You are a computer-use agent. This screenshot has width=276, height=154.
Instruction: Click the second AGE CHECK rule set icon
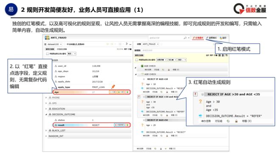pyautogui.click(x=143, y=74)
